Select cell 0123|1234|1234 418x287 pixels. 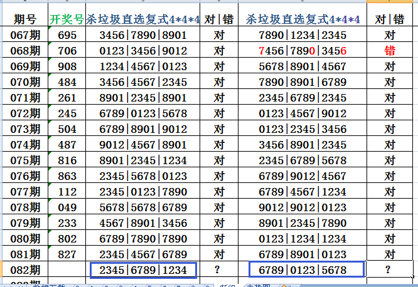coord(303,239)
